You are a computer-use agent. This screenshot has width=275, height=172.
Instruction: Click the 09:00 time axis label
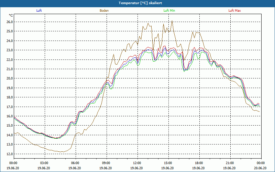[107, 163]
